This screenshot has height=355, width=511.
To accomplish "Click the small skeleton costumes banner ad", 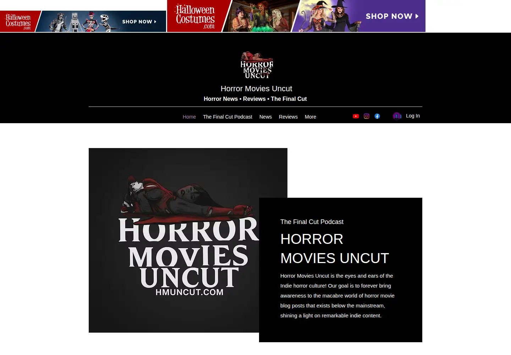I will pos(83,21).
